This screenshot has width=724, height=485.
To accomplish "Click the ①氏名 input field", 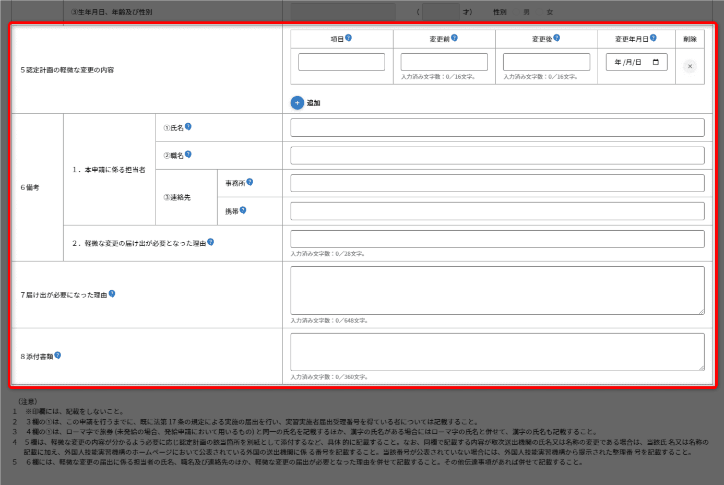I will pyautogui.click(x=497, y=128).
